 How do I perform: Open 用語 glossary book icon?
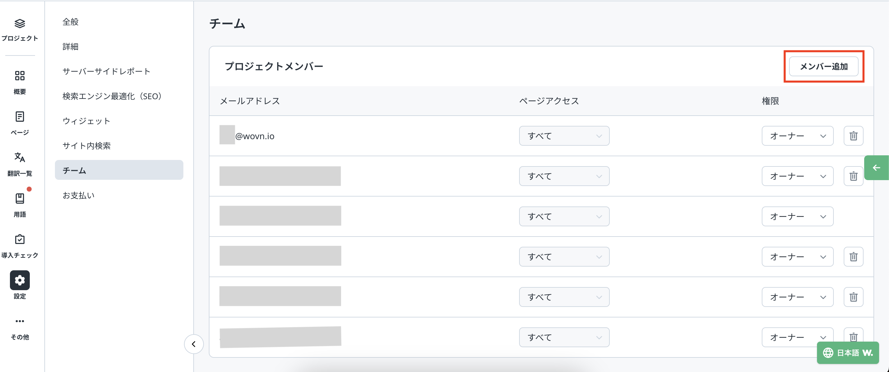coord(20,198)
